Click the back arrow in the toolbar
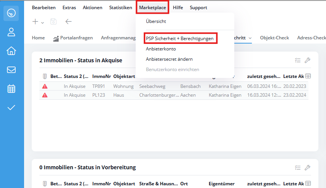 click(x=68, y=22)
